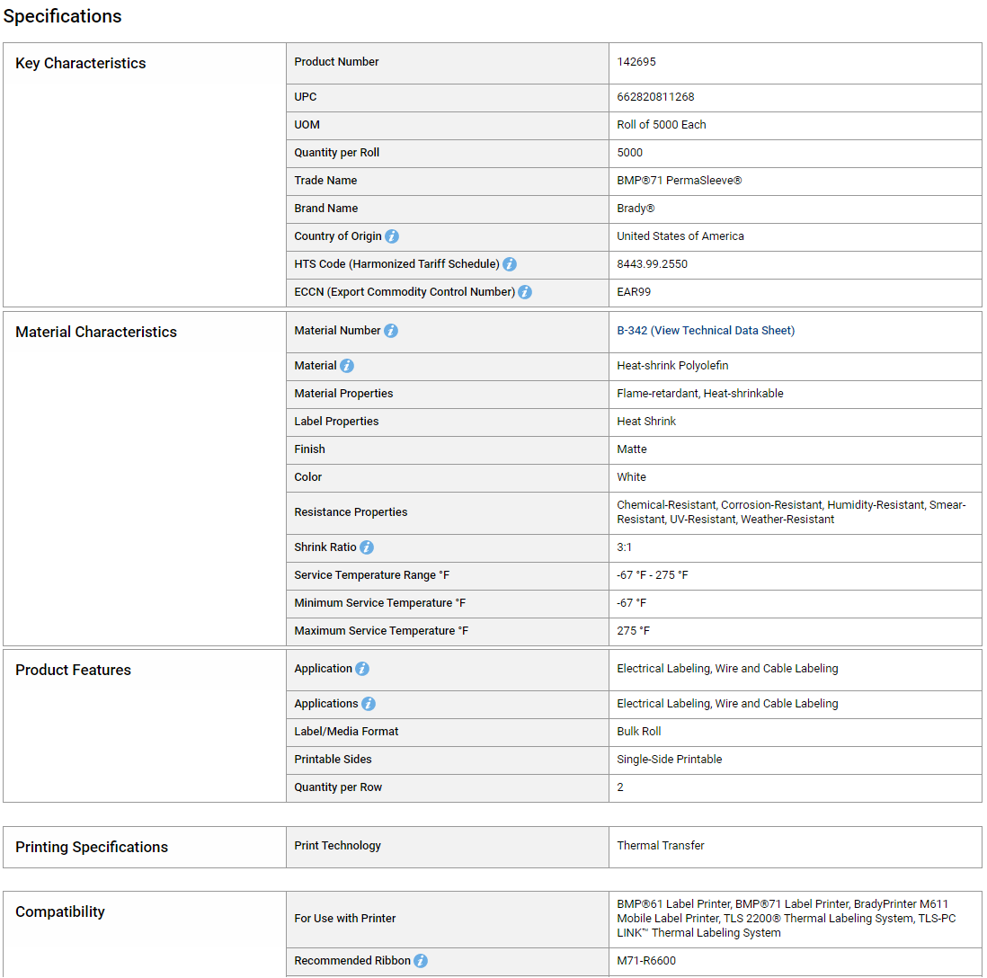The height and width of the screenshot is (978, 987).
Task: Open info icon beside HTS Code
Action: 510,264
